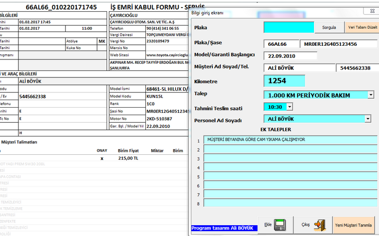This screenshot has height=236, width=379.
Task: Select empty EK TALEPLER row number 2
Action: pos(290,149)
